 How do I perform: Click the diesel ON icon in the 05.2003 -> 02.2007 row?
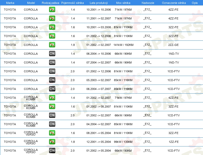(52, 80)
